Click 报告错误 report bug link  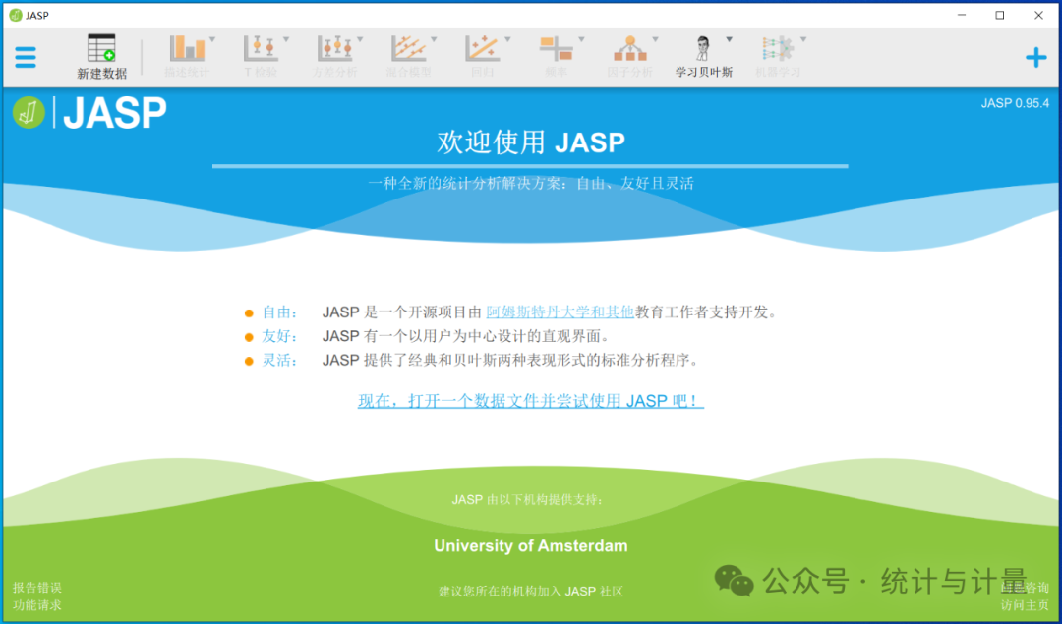coord(37,588)
